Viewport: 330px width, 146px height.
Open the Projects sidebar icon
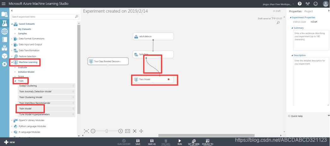[4, 14]
